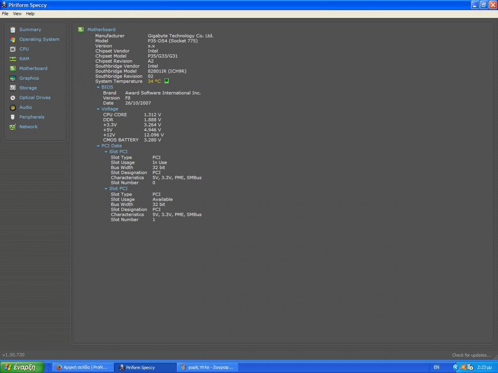Open the Audio section
Screen dimensions: 498x373
[x=26, y=107]
